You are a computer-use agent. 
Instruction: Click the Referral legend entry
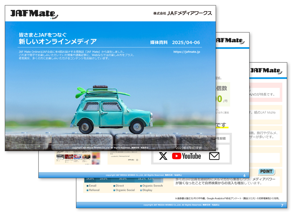93,190
